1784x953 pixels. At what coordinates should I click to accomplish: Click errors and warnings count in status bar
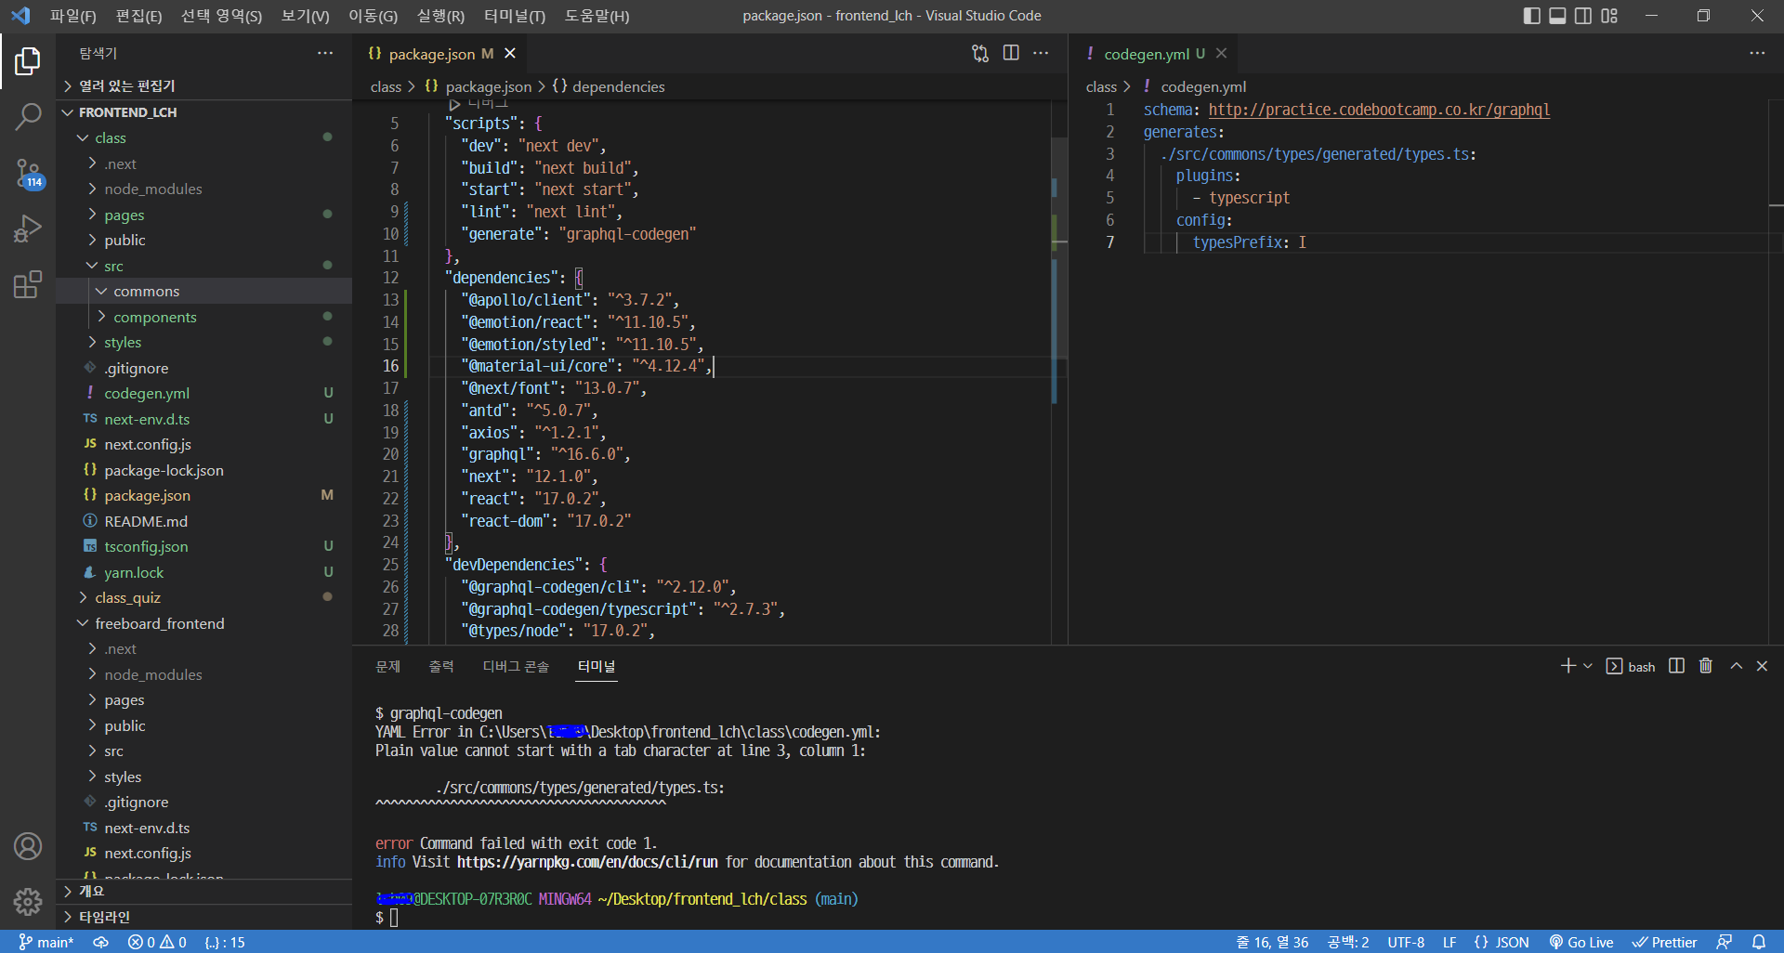point(157,942)
